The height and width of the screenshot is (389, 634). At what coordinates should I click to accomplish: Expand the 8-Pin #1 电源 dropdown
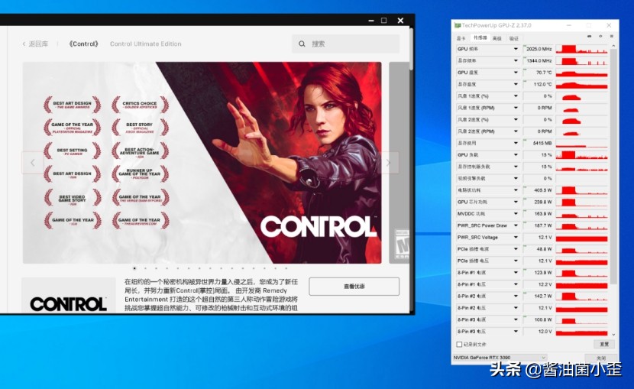[516, 273]
